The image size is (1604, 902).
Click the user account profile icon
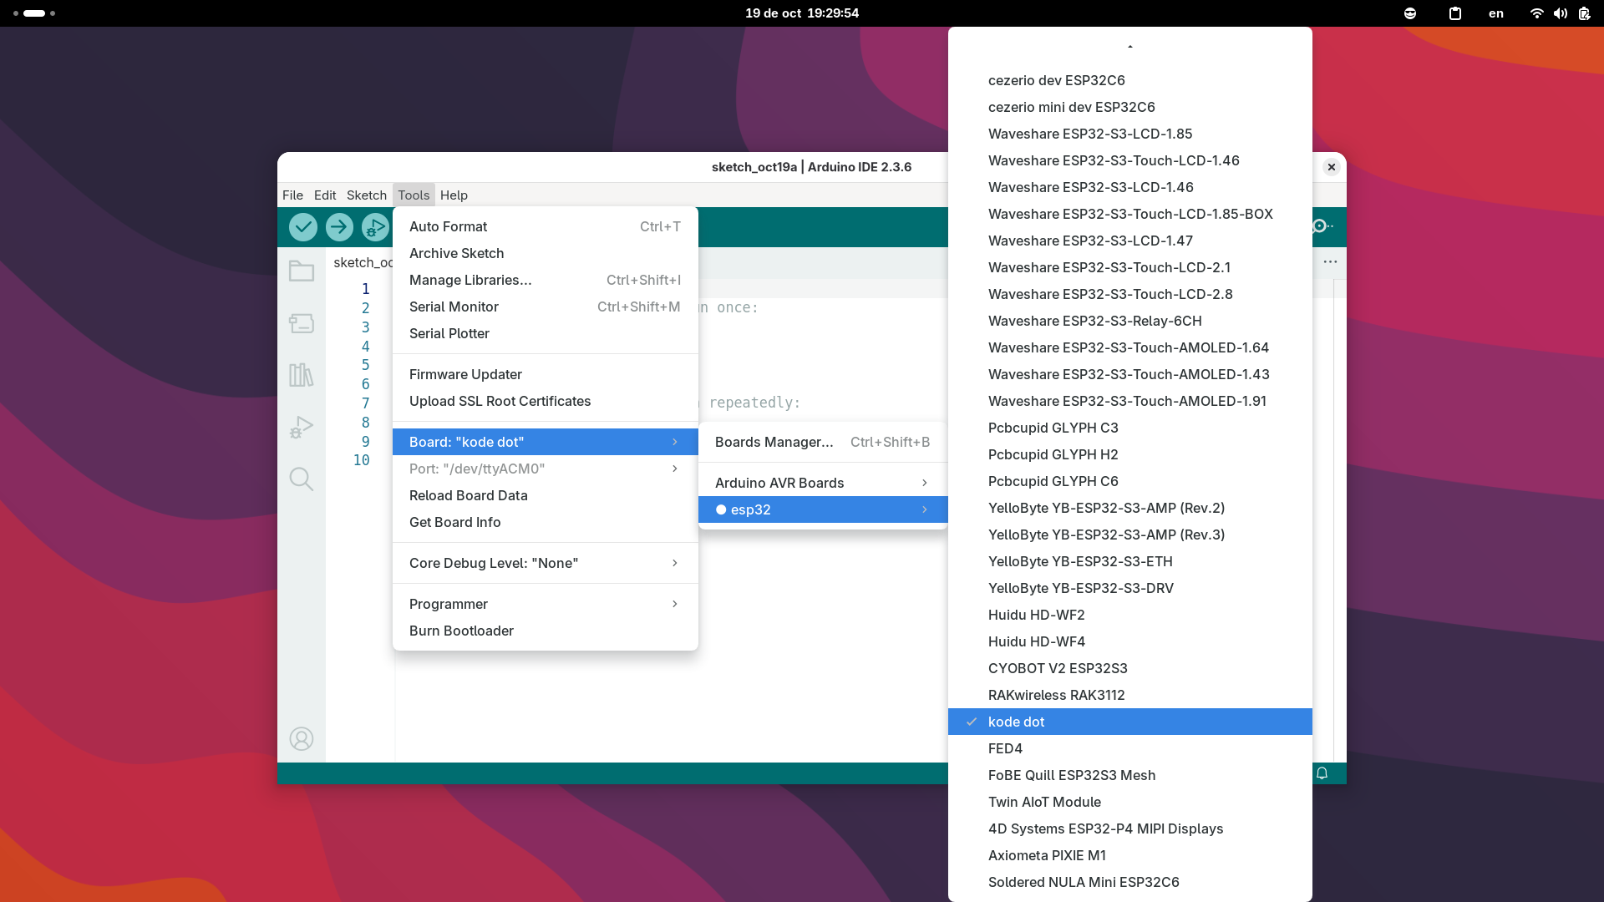coord(301,738)
